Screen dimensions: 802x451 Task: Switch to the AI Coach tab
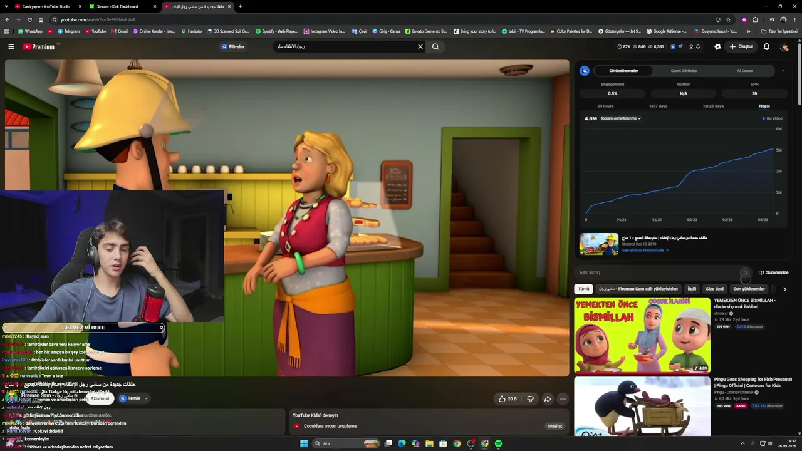744,71
